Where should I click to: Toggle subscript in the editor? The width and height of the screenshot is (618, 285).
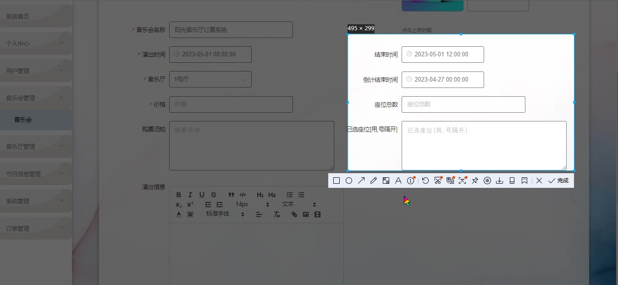pos(179,204)
